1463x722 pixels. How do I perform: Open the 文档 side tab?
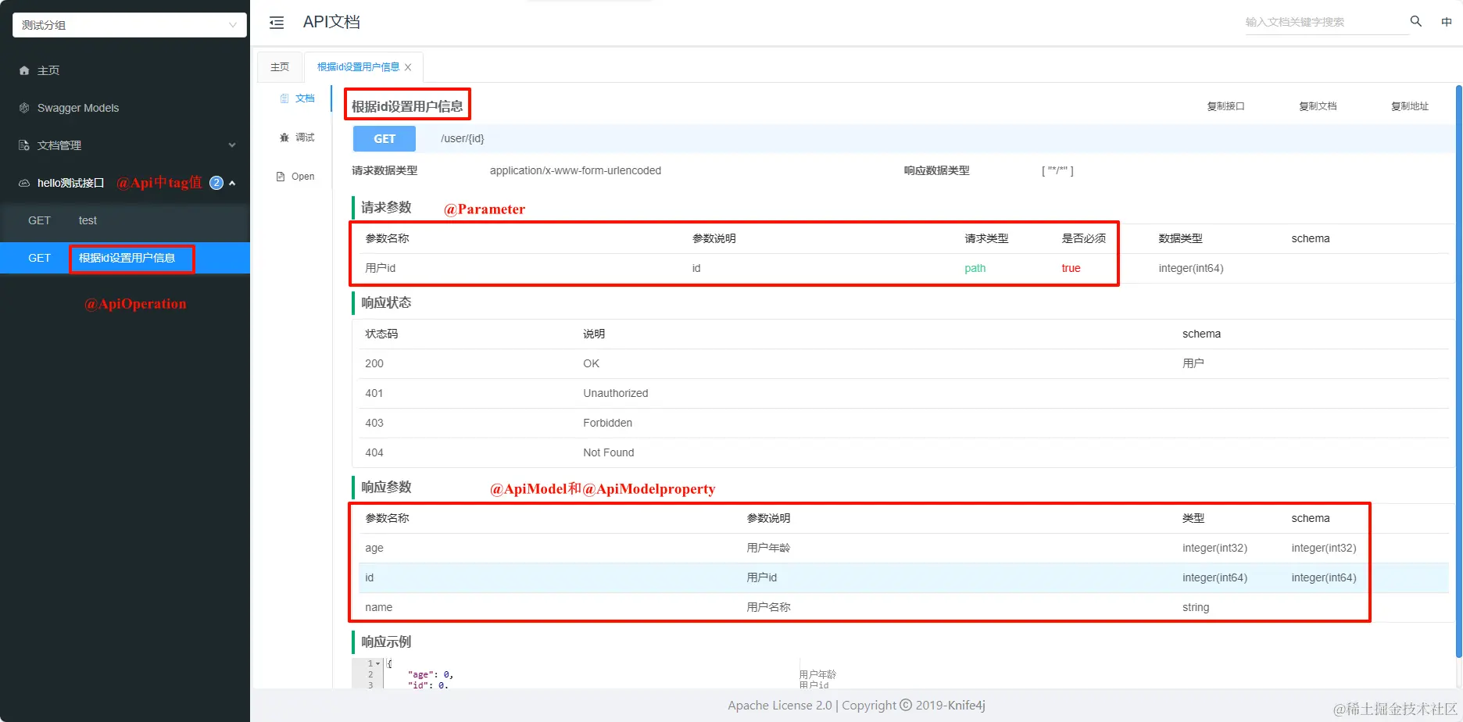pyautogui.click(x=297, y=98)
